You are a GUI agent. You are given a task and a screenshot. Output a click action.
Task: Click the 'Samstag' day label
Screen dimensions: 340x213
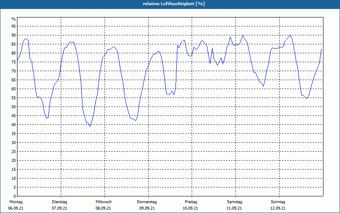(x=235, y=202)
